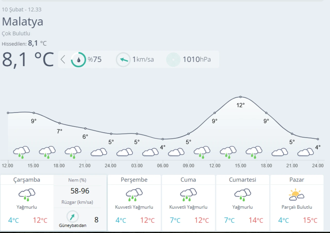Select the Çarşamba forecast tab

[27, 180]
